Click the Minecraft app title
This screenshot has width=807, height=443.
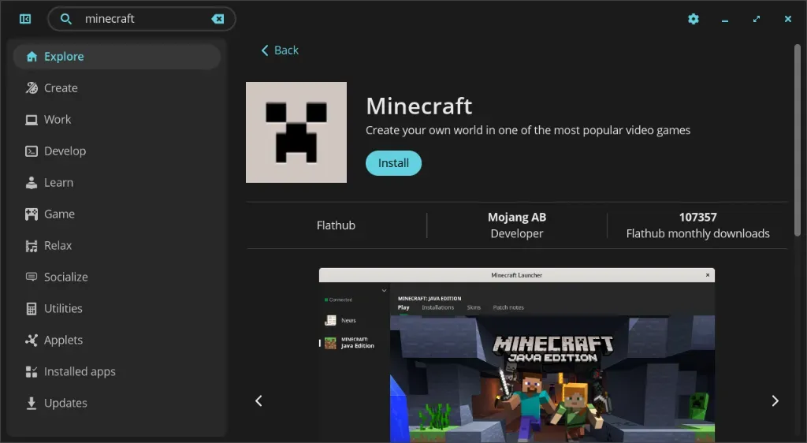click(419, 106)
